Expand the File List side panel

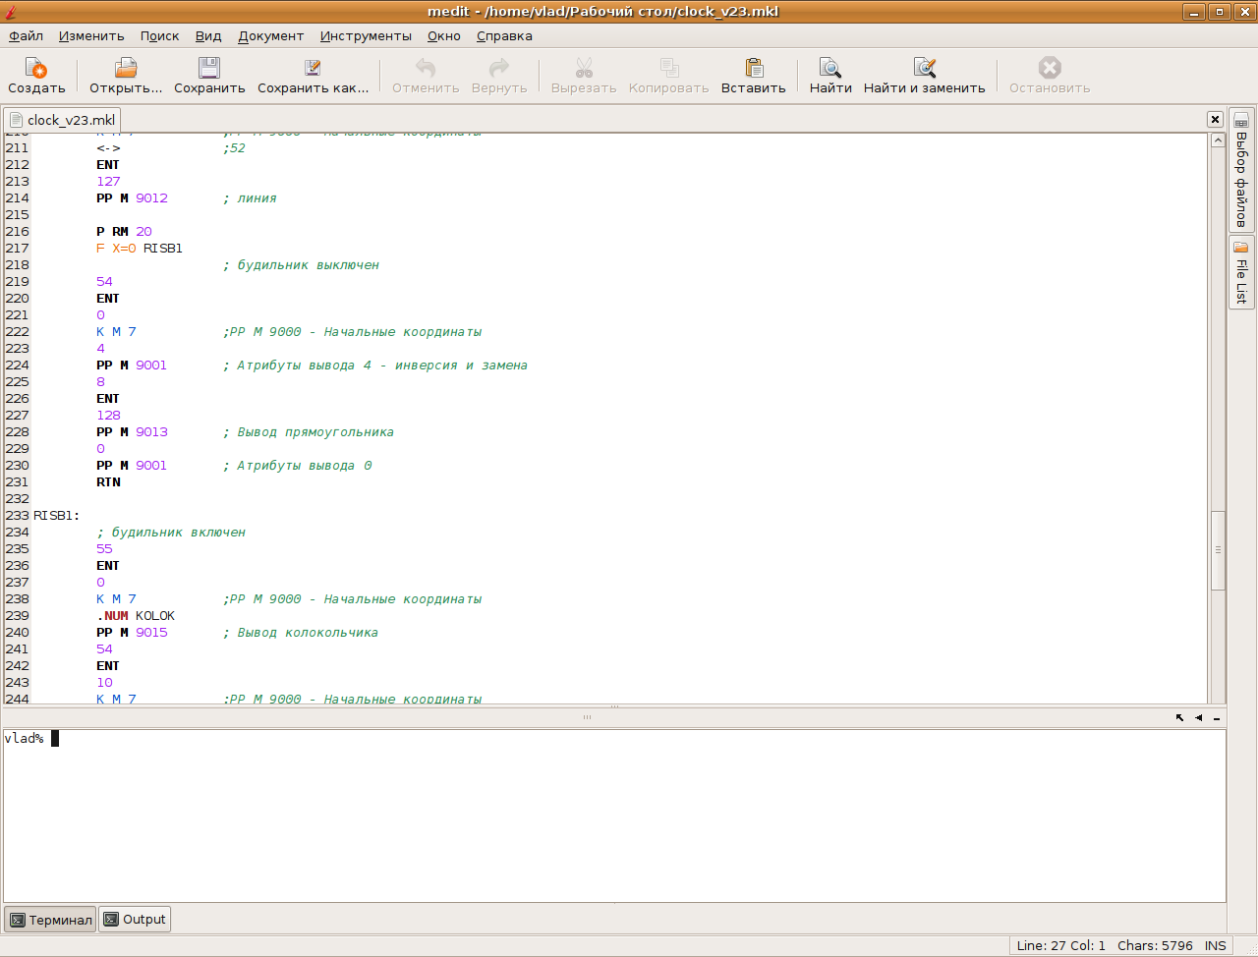click(1241, 273)
